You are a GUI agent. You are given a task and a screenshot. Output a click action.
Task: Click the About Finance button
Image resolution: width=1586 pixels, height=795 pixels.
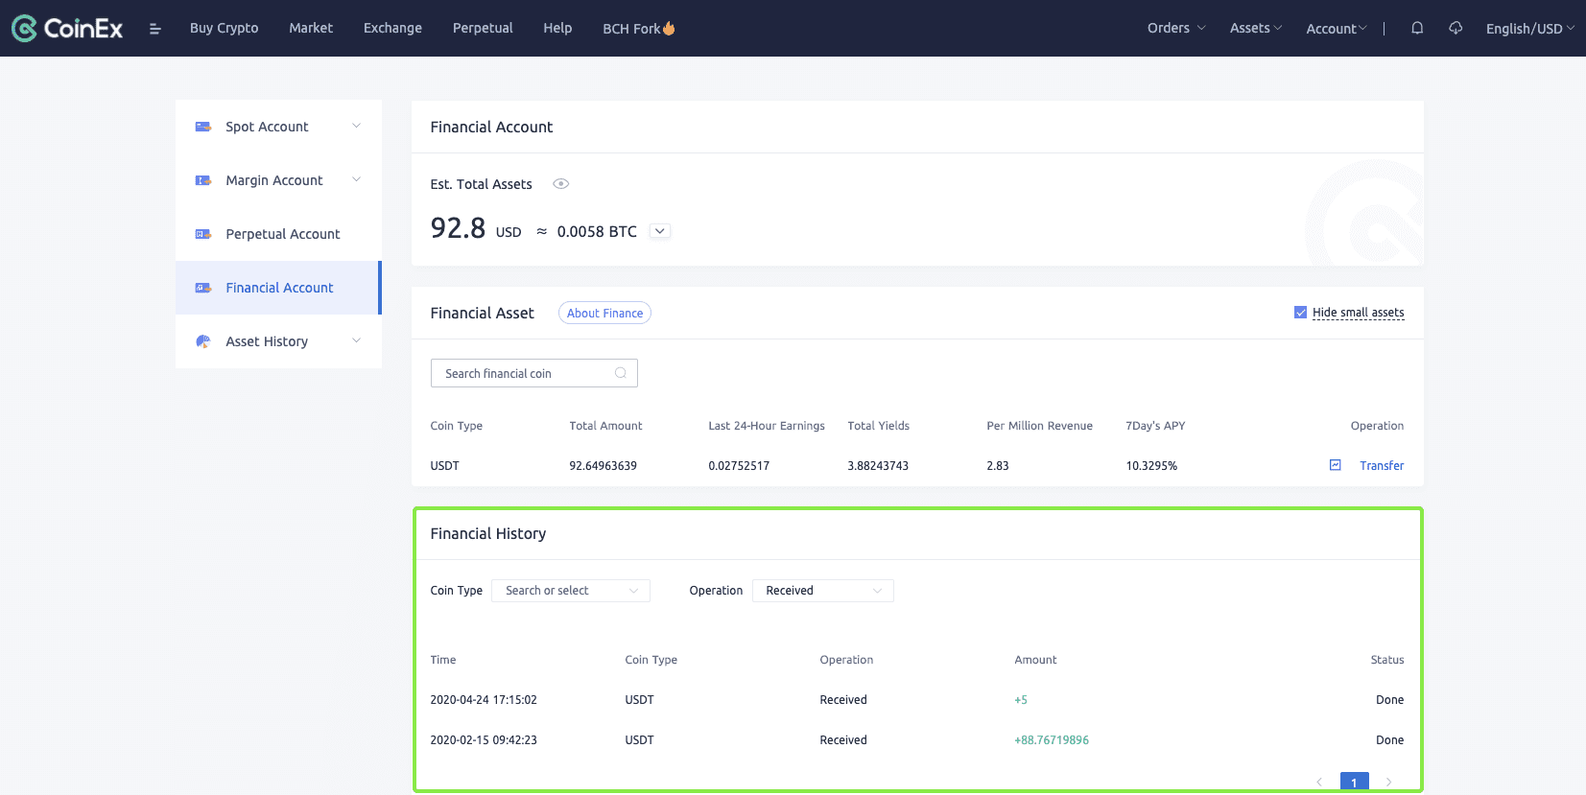[x=604, y=313]
